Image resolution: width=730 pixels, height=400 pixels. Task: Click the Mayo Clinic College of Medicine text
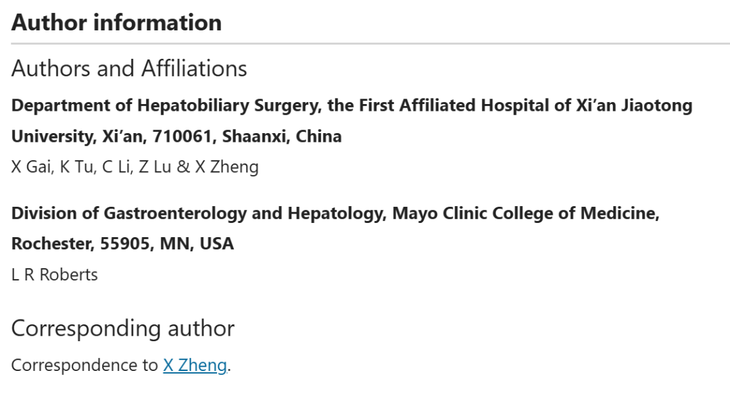[x=526, y=214]
